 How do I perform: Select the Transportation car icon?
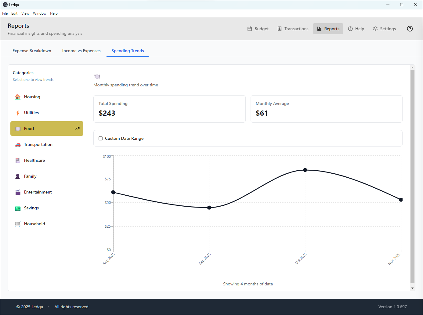click(x=18, y=144)
